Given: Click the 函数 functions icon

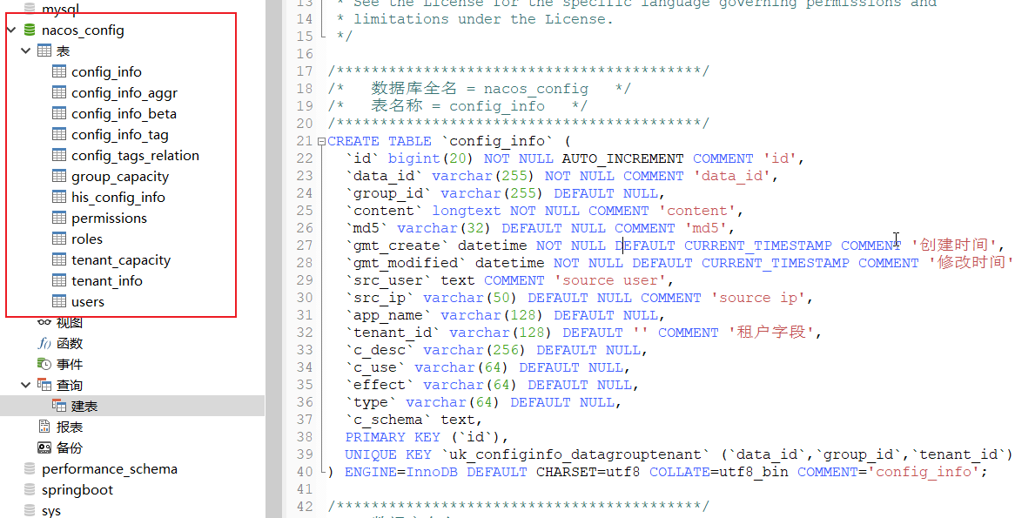Looking at the screenshot, I should point(44,343).
